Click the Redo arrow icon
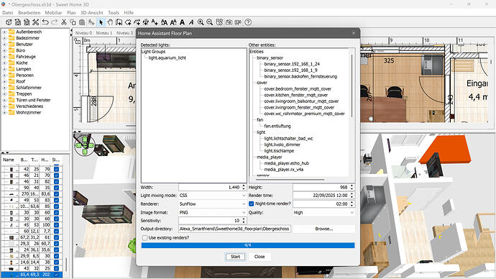Viewport: 496px width, 279px height. pyautogui.click(x=55, y=22)
